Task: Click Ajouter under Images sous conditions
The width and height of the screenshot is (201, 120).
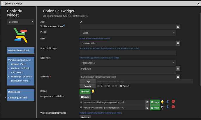Action: click(x=85, y=97)
